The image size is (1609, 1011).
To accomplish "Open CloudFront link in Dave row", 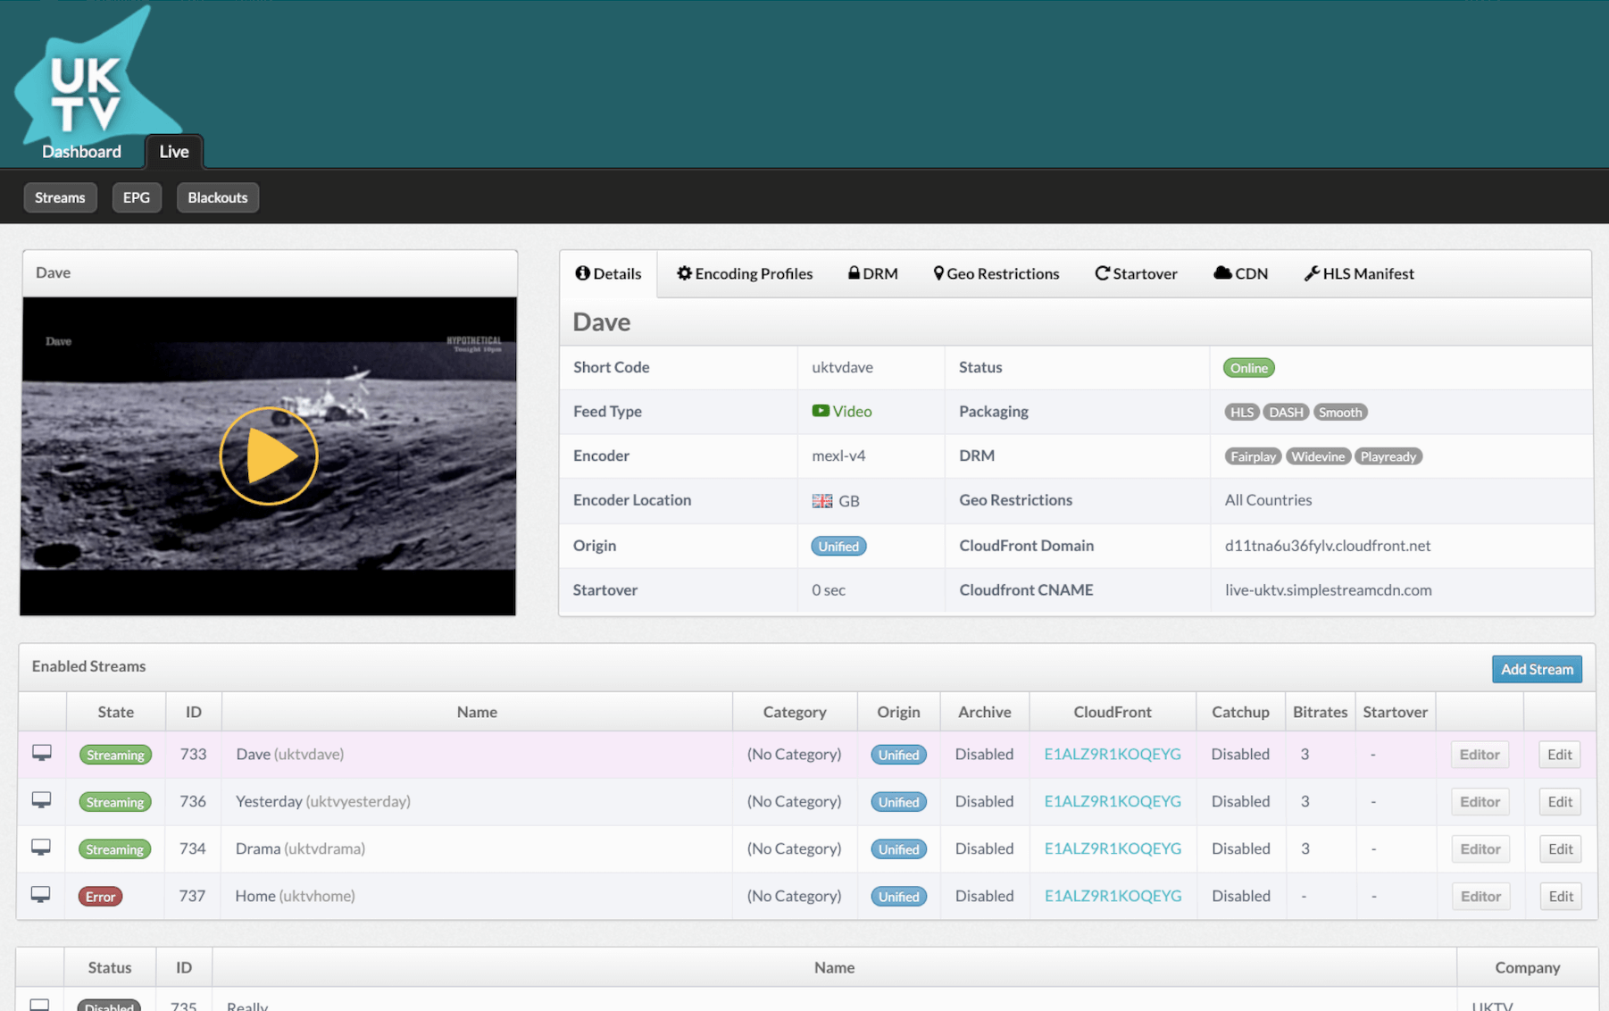I will pos(1113,754).
